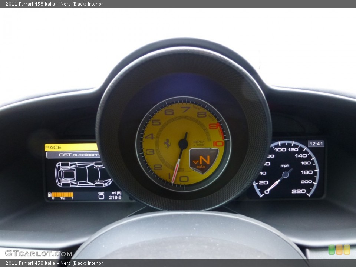This screenshot has width=356, height=267.
Task: Click the Ferrari prancing horse logo
Action: tap(167, 144)
